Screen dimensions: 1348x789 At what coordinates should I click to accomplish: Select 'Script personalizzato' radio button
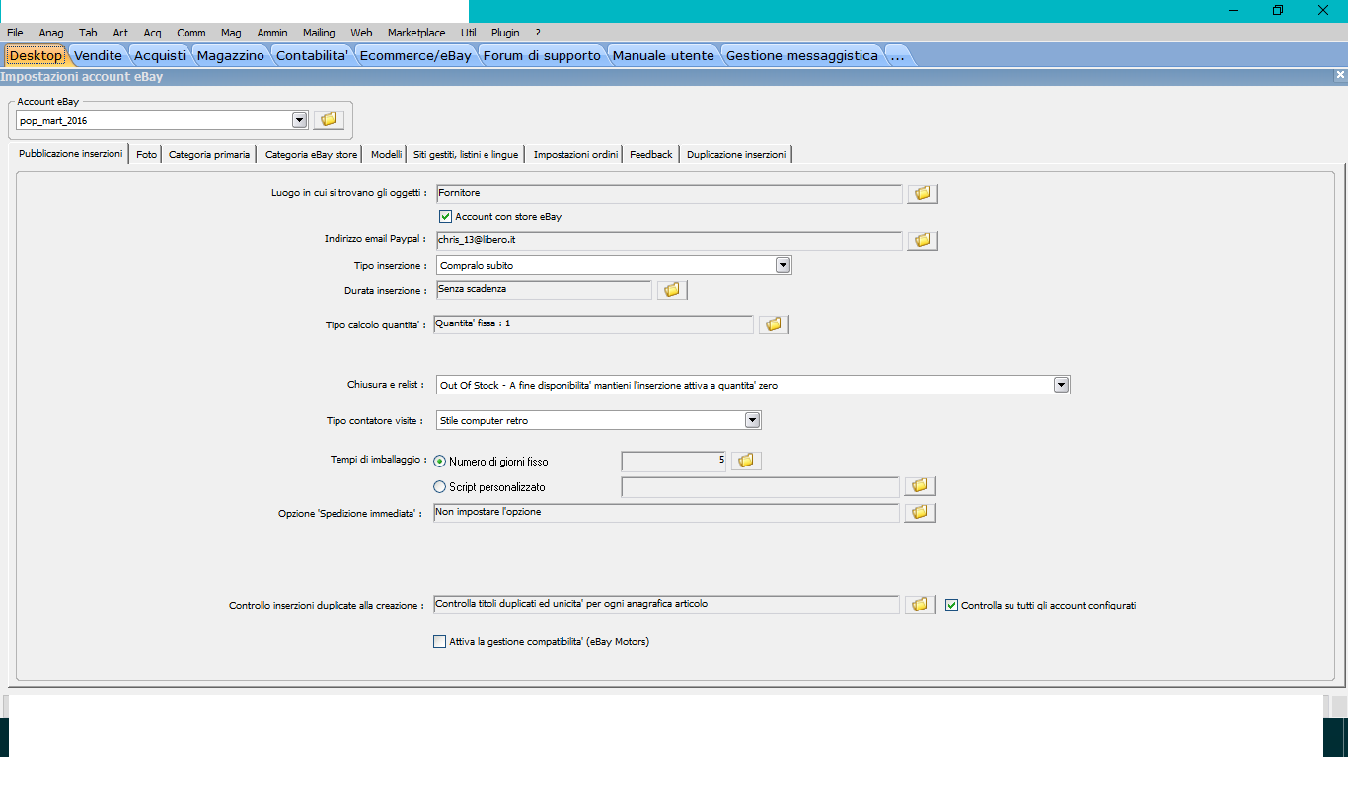pyautogui.click(x=440, y=487)
